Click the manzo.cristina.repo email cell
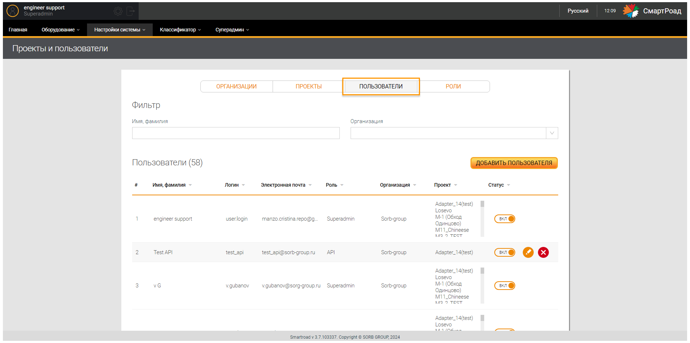This screenshot has width=690, height=343. [x=290, y=219]
